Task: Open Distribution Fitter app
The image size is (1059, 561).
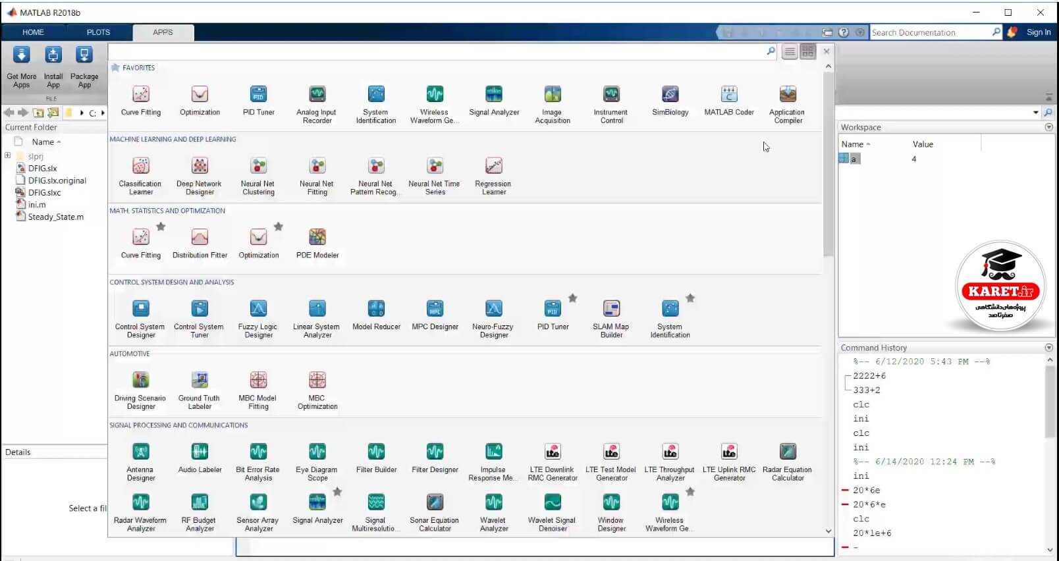Action: pyautogui.click(x=200, y=243)
